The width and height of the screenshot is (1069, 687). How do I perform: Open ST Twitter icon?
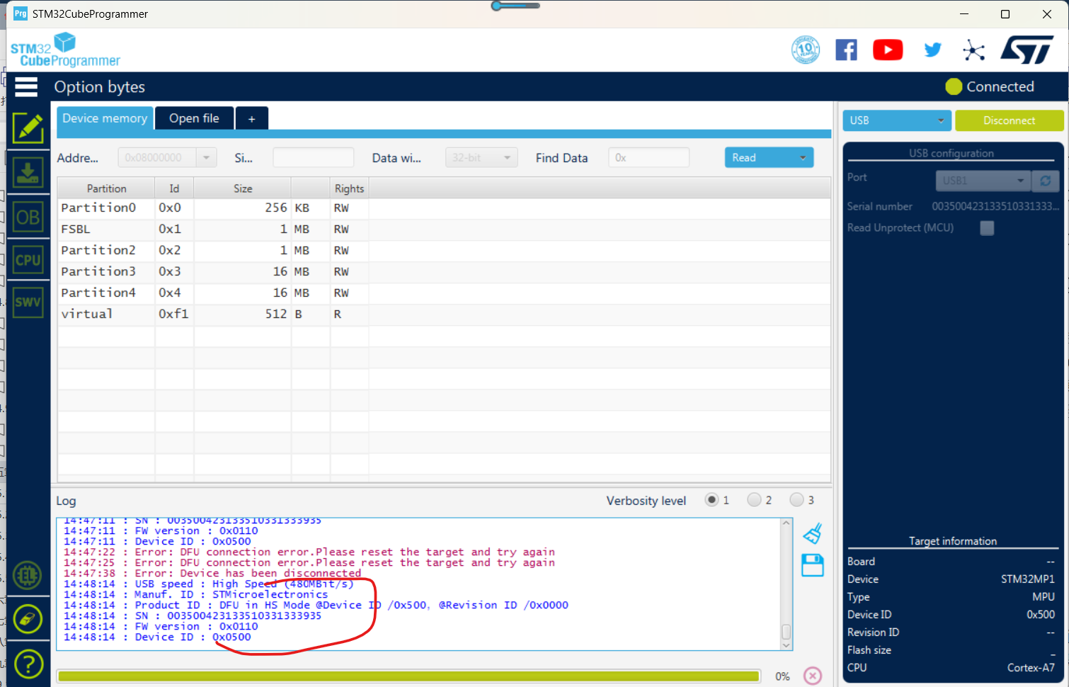[933, 50]
